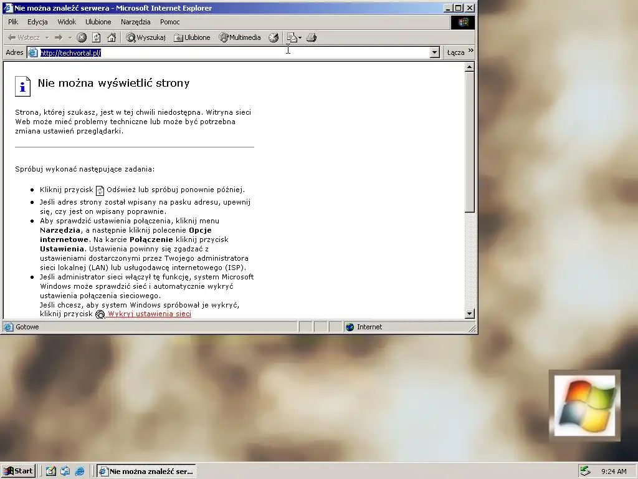Open the Wyszukaj search pane
This screenshot has height=479, width=638.
146,37
